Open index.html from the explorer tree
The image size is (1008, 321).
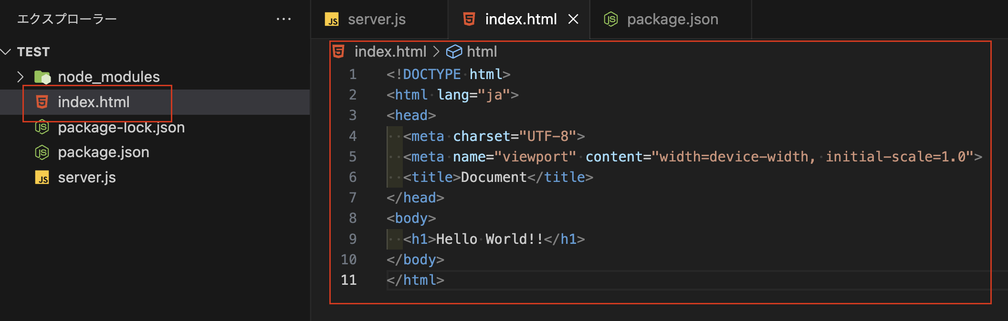[x=94, y=102]
